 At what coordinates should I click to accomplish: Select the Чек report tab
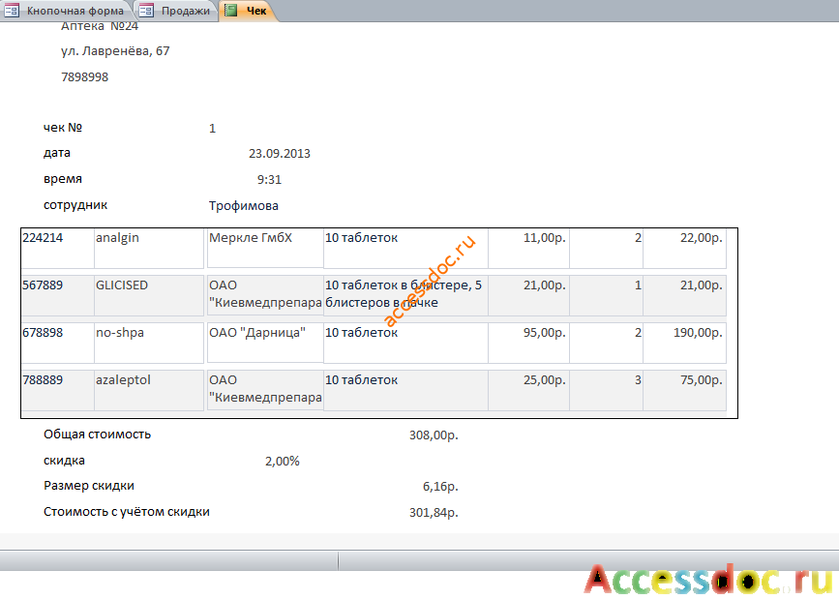(x=248, y=11)
